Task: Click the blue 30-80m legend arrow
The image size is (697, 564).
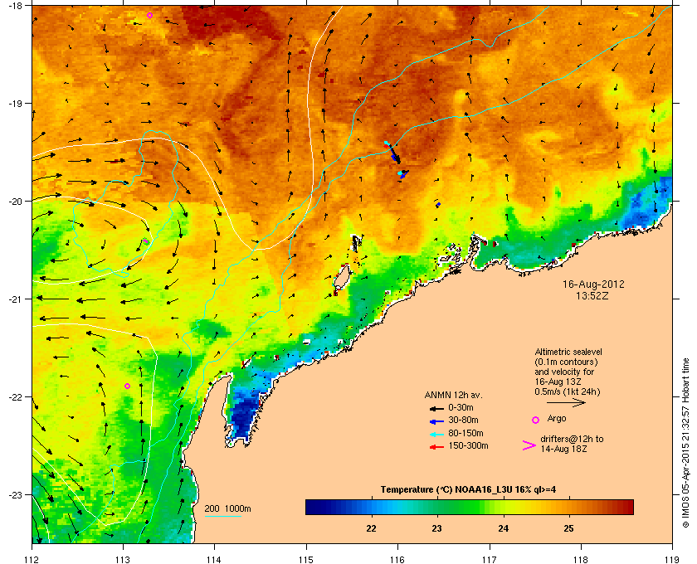Action: click(436, 421)
